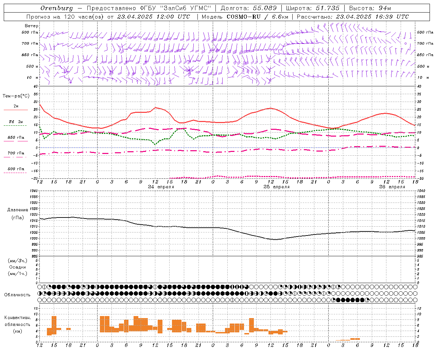Select the "24 апреля" date label
Viewport: 435px width, 348px height.
pos(161,187)
